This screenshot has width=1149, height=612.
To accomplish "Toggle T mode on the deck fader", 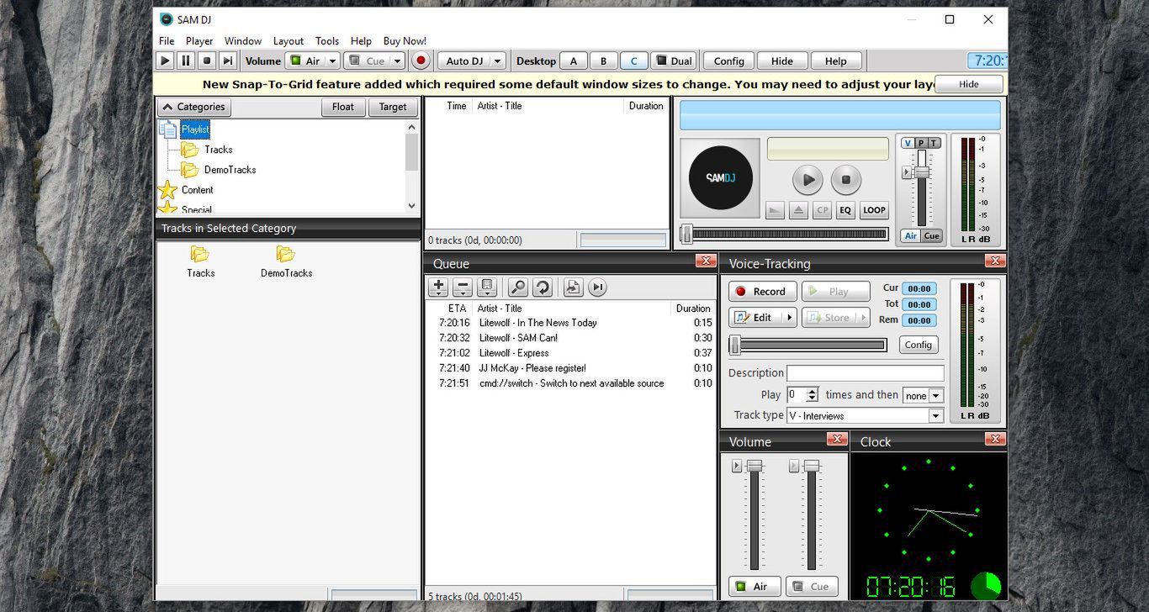I will pos(934,143).
